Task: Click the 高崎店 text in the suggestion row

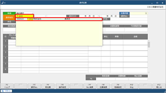Action: (67, 19)
